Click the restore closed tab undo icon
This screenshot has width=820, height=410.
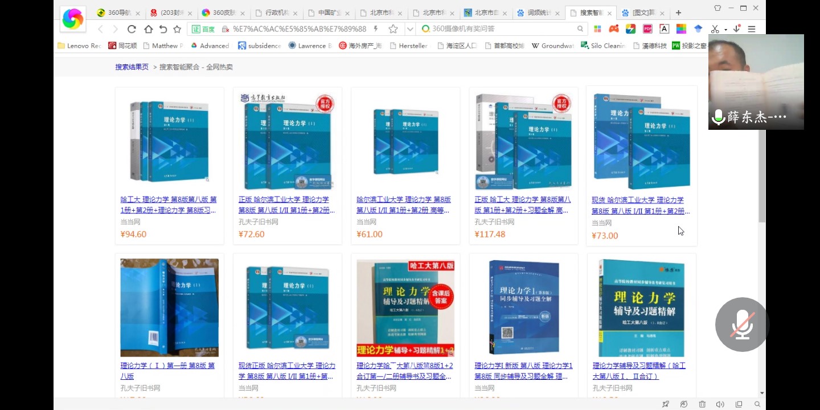163,29
